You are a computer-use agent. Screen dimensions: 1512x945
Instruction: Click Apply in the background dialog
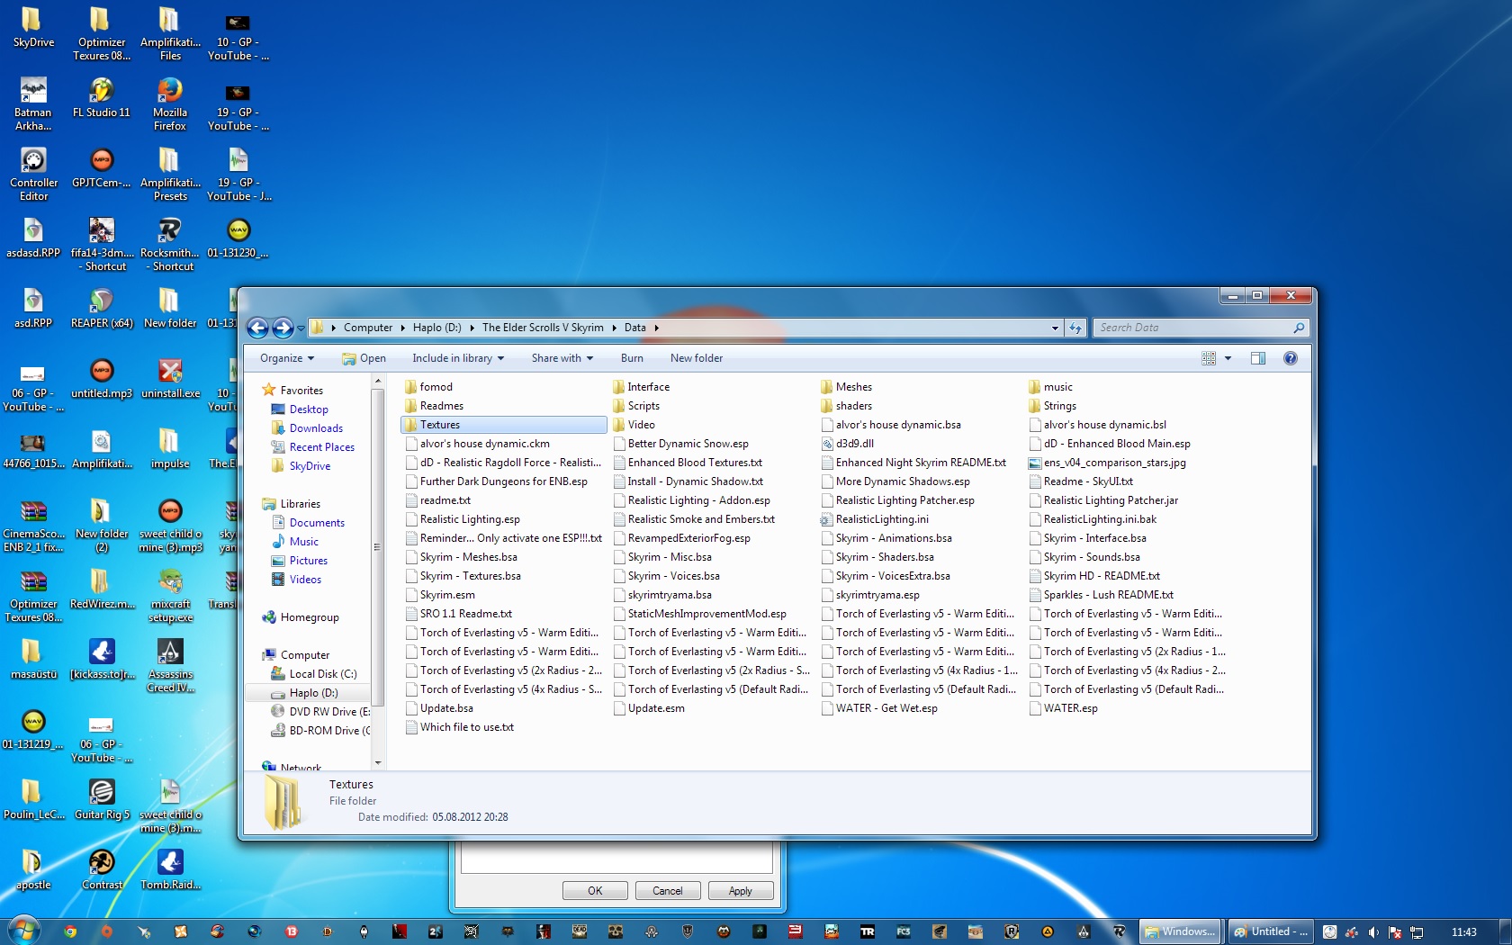click(x=740, y=891)
